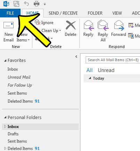140x151 pixels.
Task: Click the Search All Mail Items field
Action: [113, 60]
